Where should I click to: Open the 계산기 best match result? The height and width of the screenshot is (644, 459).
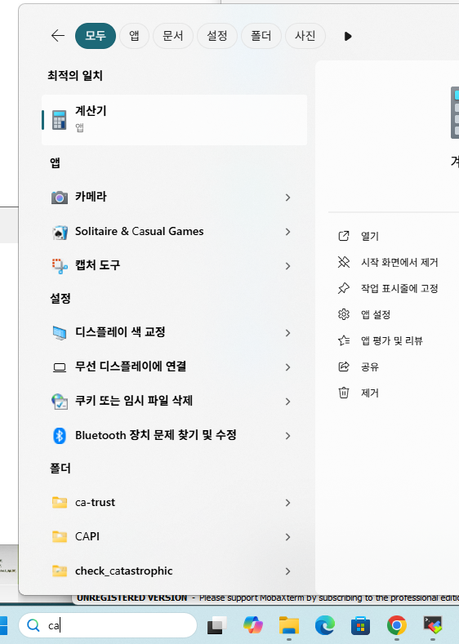click(x=174, y=120)
